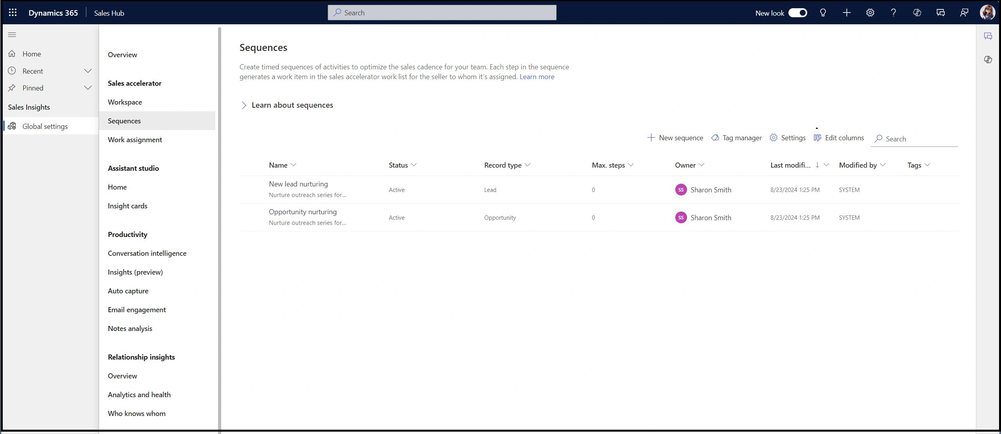This screenshot has height=434, width=1001.
Task: Collapse the sidebar with the hamburger icon
Action: (12, 34)
